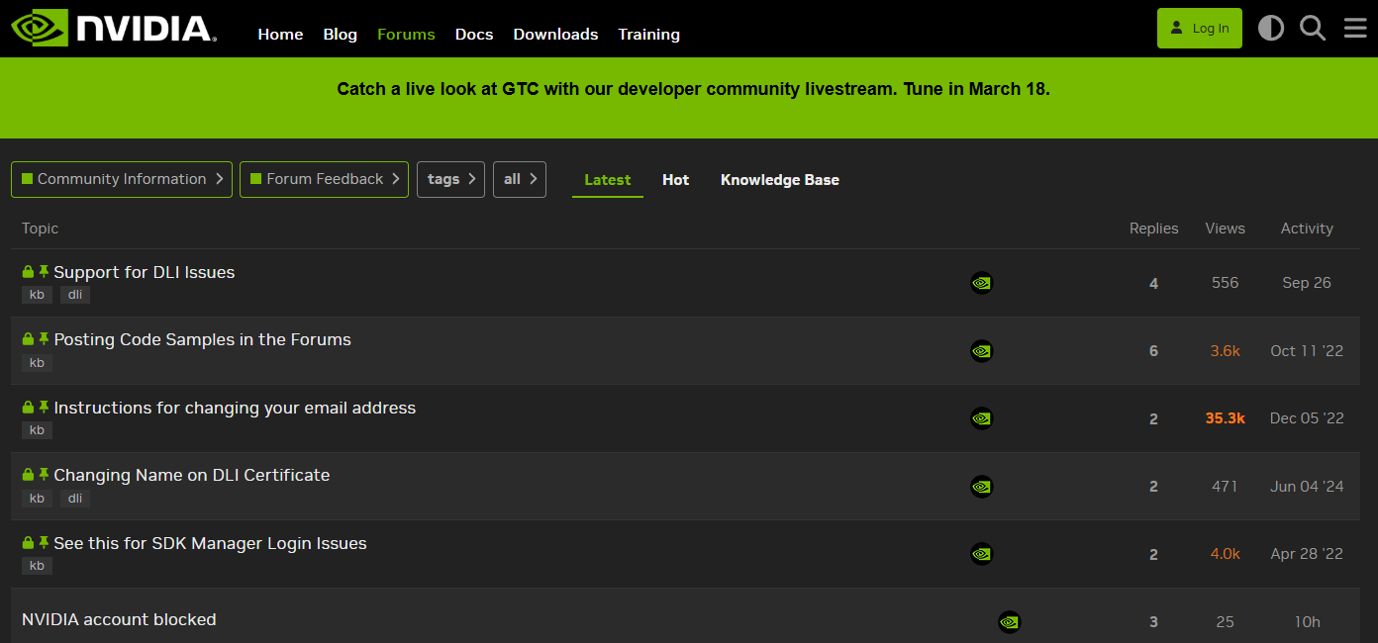Screen dimensions: 1378x643
Task: Click lock icon on Posting Code Samples topic
Action: point(28,339)
